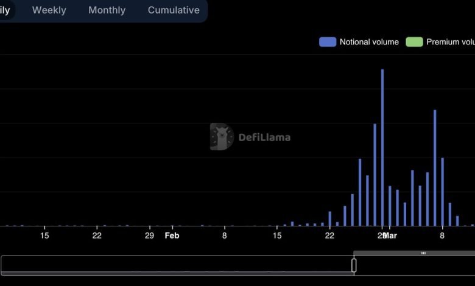The image size is (475, 286).
Task: Click the Feb label on the x-axis
Action: tap(172, 235)
